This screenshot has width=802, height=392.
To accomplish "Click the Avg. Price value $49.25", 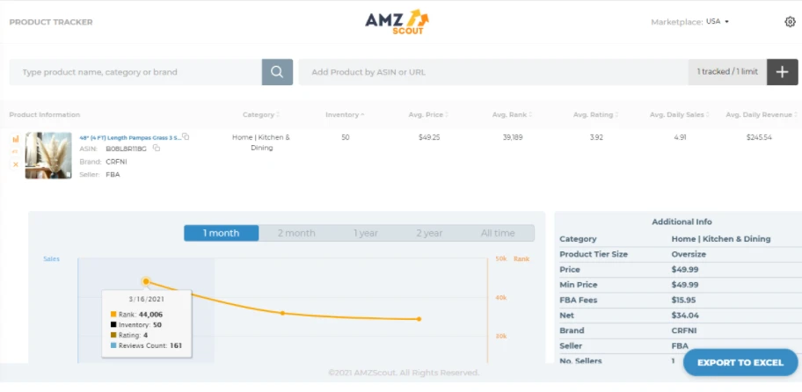I will (x=428, y=137).
